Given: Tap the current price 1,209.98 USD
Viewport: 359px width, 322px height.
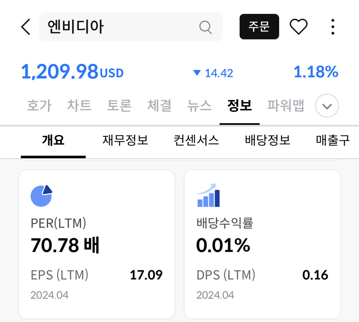Looking at the screenshot, I should [x=72, y=73].
